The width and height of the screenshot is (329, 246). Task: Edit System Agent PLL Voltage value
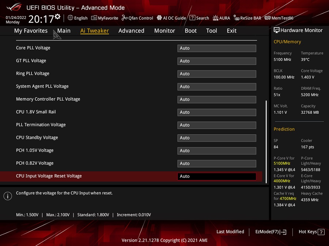(217, 87)
